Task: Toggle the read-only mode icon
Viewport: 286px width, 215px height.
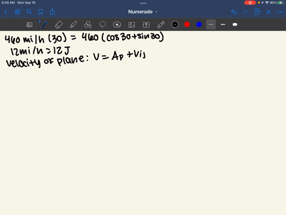Action: pos(29,24)
